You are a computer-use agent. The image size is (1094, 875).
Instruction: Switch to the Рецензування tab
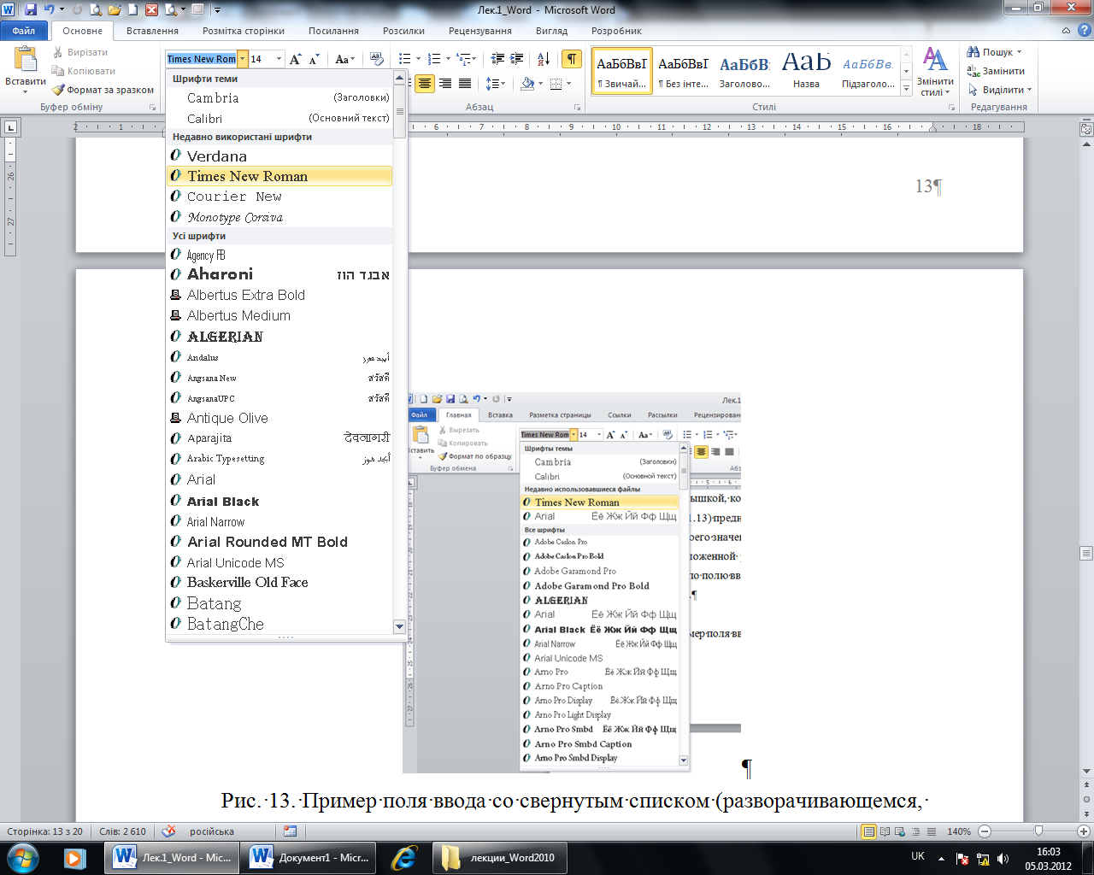480,31
